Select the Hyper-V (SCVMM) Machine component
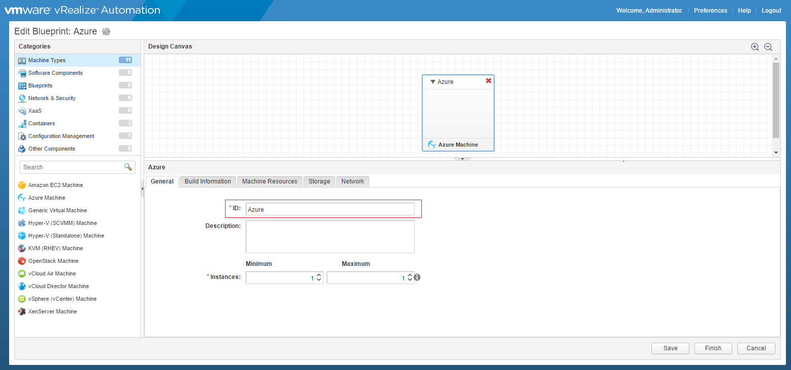 click(x=63, y=223)
